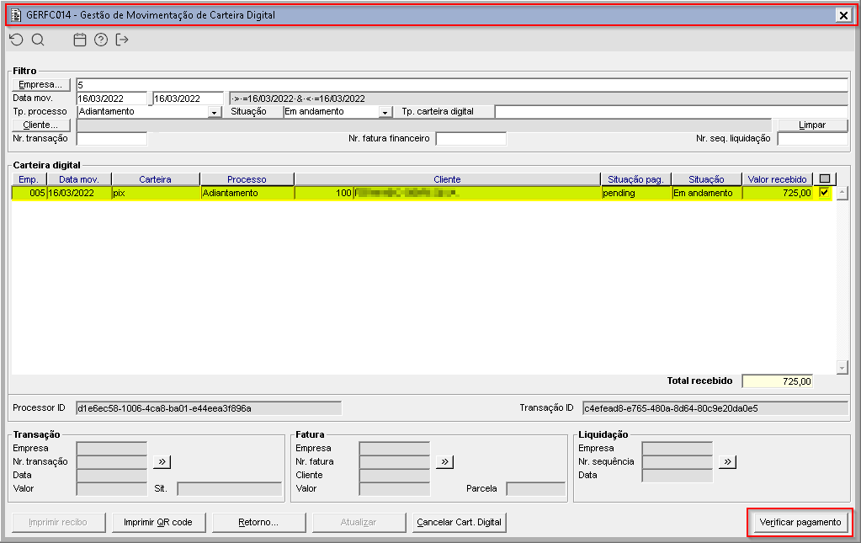Click the start Data mov. field

112,98
